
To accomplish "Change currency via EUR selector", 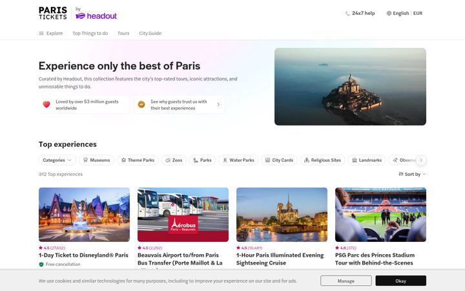I will pyautogui.click(x=418, y=14).
